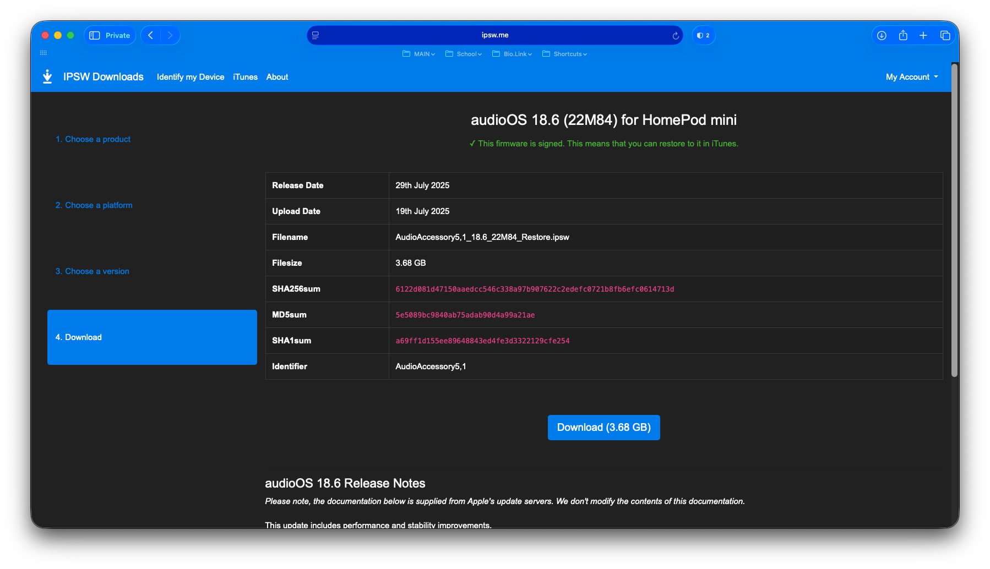Viewport: 990px width, 569px height.
Task: Click the filename AudioAccessory5,1_18.6_22M84_Restore.ipsw
Action: click(x=482, y=237)
